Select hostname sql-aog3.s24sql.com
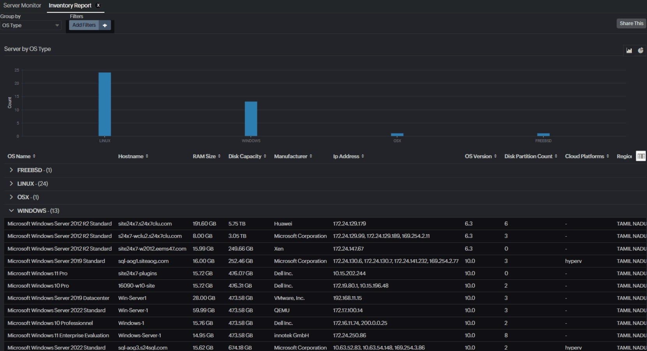The image size is (647, 351). [143, 347]
